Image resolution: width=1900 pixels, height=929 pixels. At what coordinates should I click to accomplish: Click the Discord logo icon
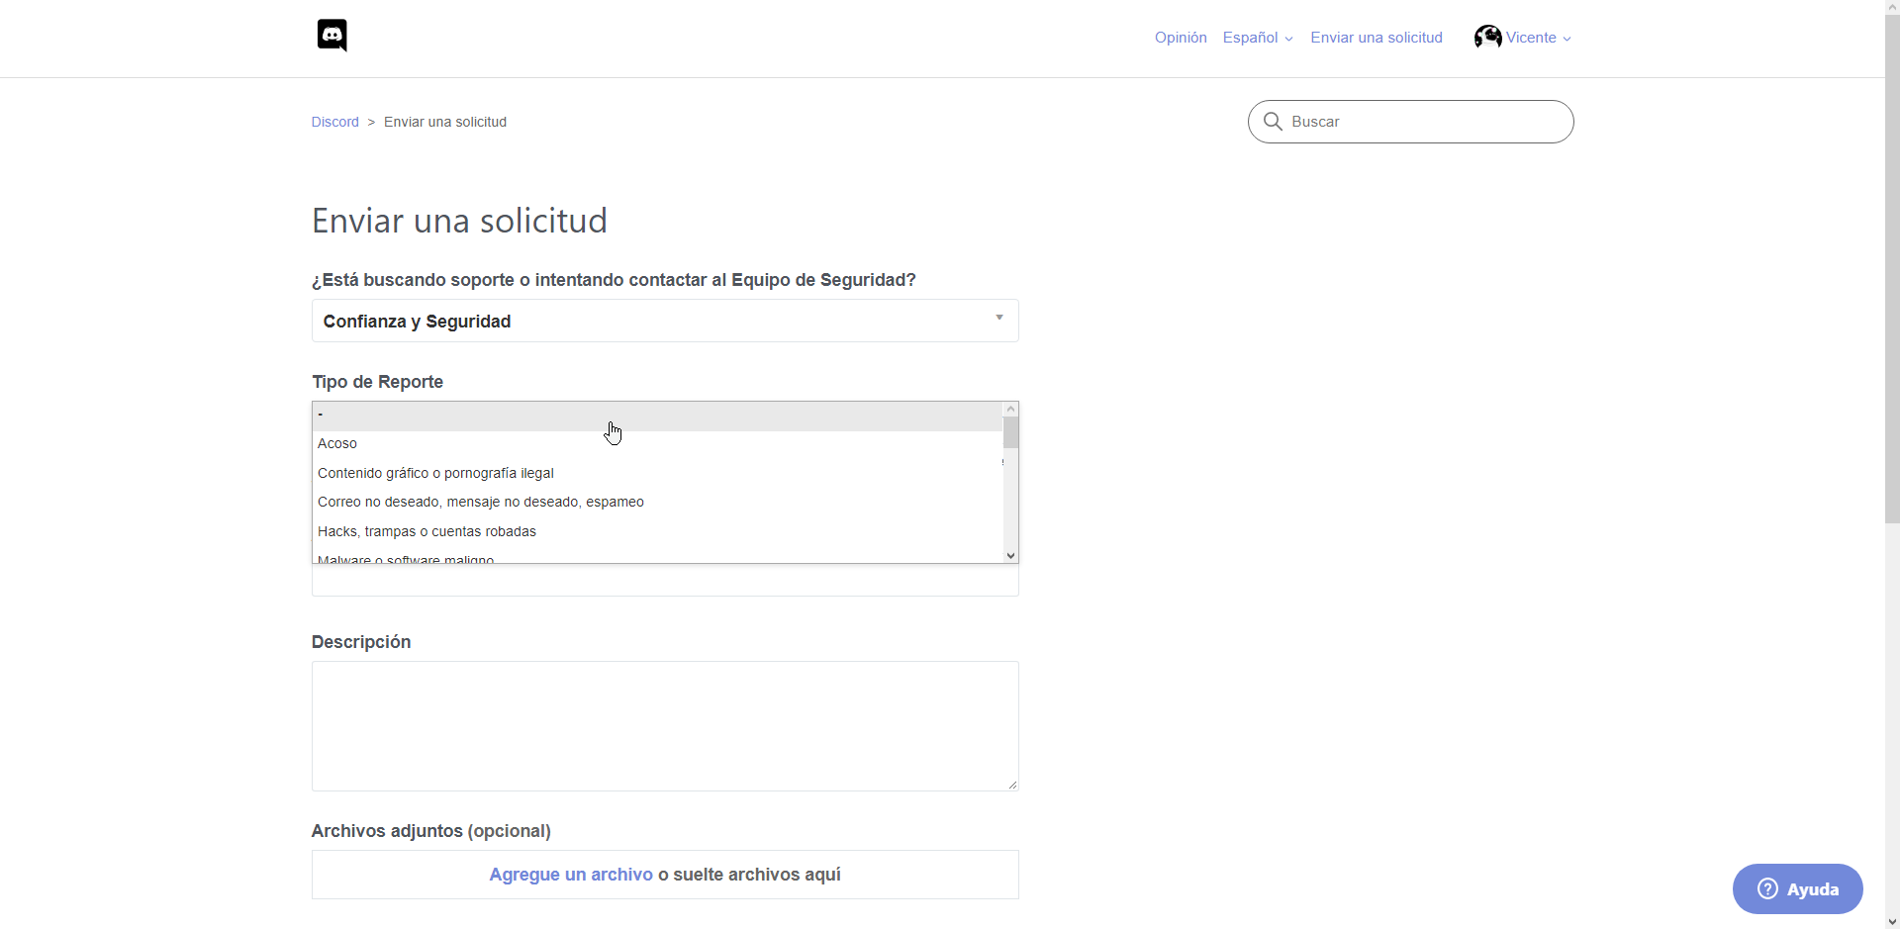coord(332,36)
